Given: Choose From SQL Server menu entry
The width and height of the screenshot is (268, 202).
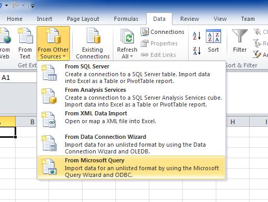Looking at the screenshot, I should pyautogui.click(x=132, y=74).
